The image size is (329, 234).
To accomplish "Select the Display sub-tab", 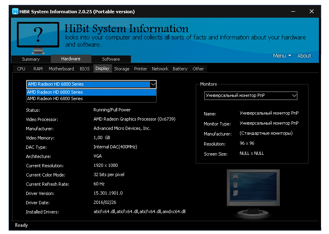I will tap(102, 68).
